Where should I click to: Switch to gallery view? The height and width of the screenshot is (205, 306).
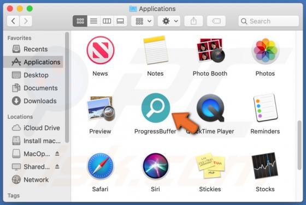tap(120, 21)
